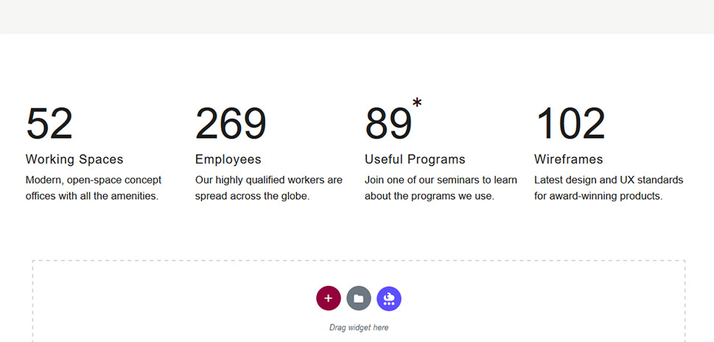Select the 269 counter number
This screenshot has height=342, width=714.
pos(231,123)
